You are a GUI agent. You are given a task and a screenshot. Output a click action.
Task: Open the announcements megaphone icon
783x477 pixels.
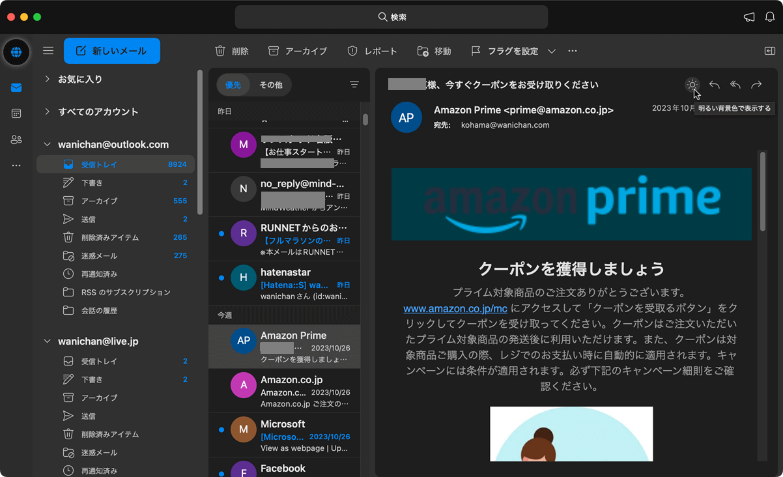coord(749,17)
